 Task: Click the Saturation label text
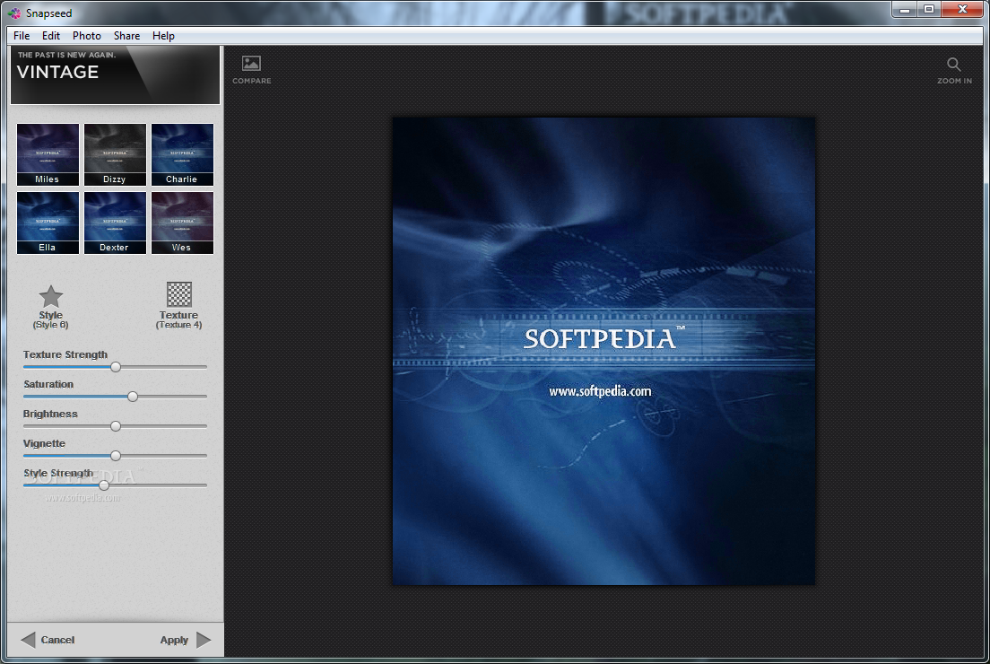[48, 384]
